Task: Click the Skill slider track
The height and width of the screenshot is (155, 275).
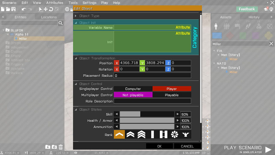Action: pos(147,114)
